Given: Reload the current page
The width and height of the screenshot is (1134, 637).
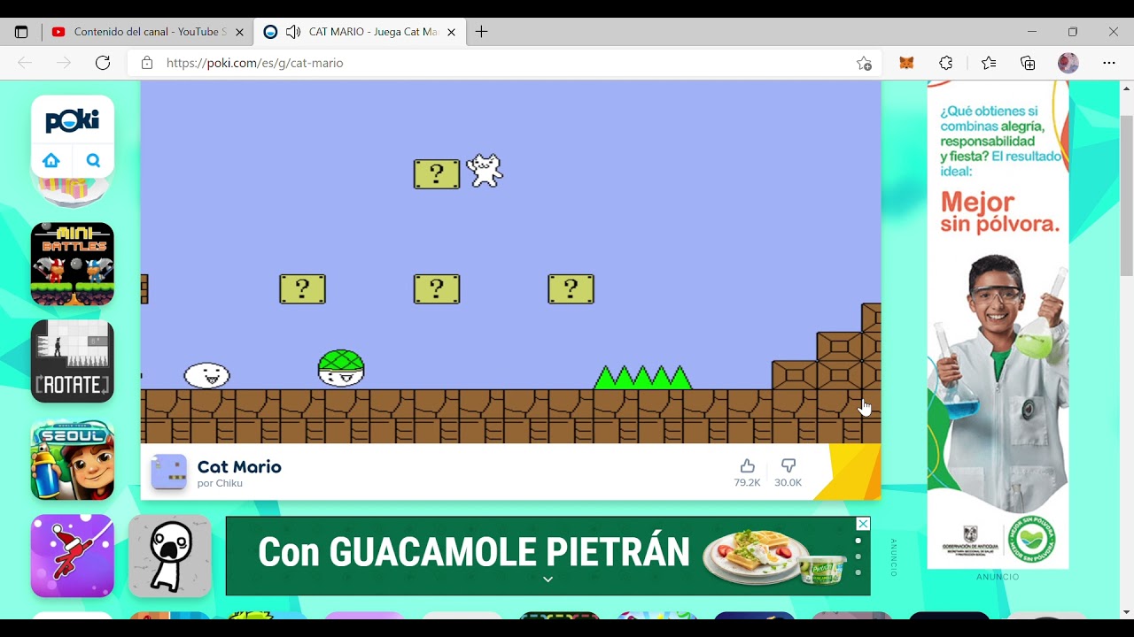Looking at the screenshot, I should pos(103,63).
